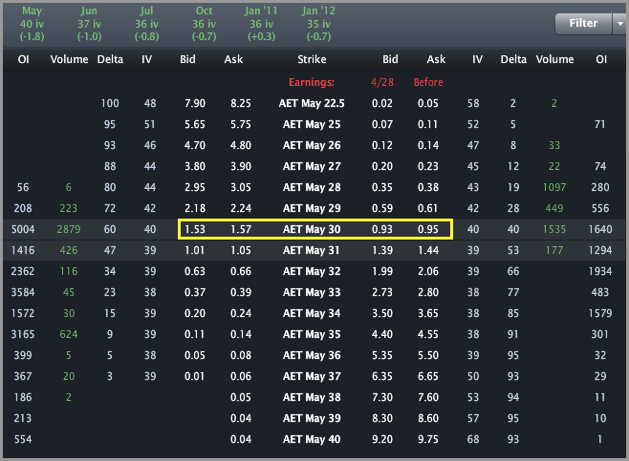Viewport: 629px width, 461px height.
Task: Select the AET May 29 strike
Action: [312, 208]
